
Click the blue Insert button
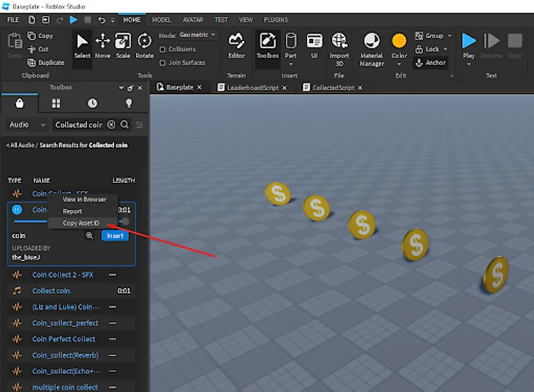pos(115,235)
